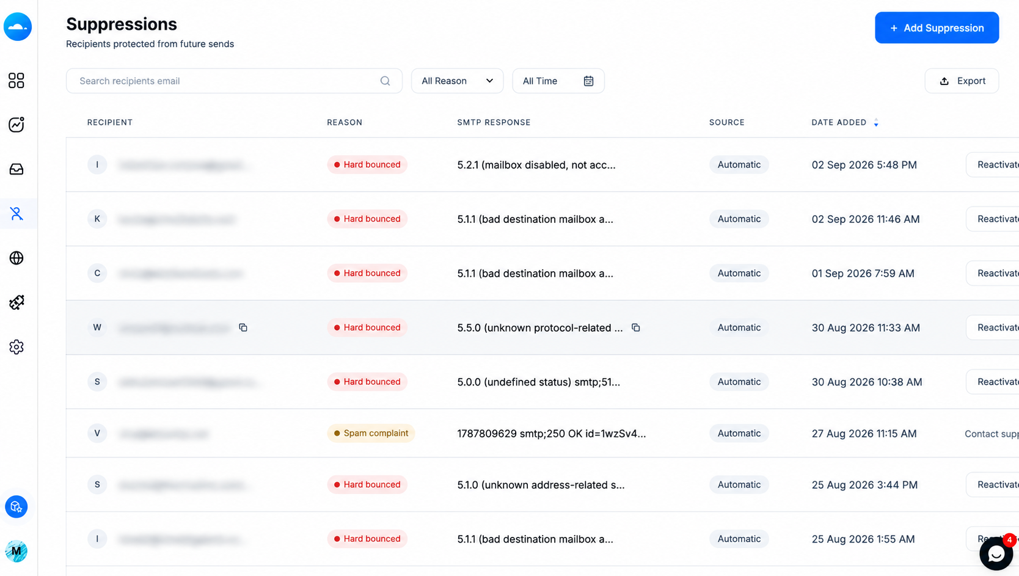Reactivate the 02 Sep 5:48 PM recipient
The image size is (1019, 576).
[x=993, y=164]
